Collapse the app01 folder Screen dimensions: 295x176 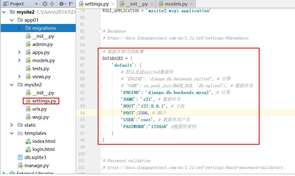[12, 20]
